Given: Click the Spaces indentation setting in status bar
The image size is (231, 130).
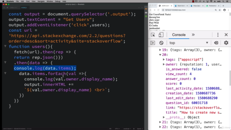Looking at the screenshot, I should pos(140,129).
